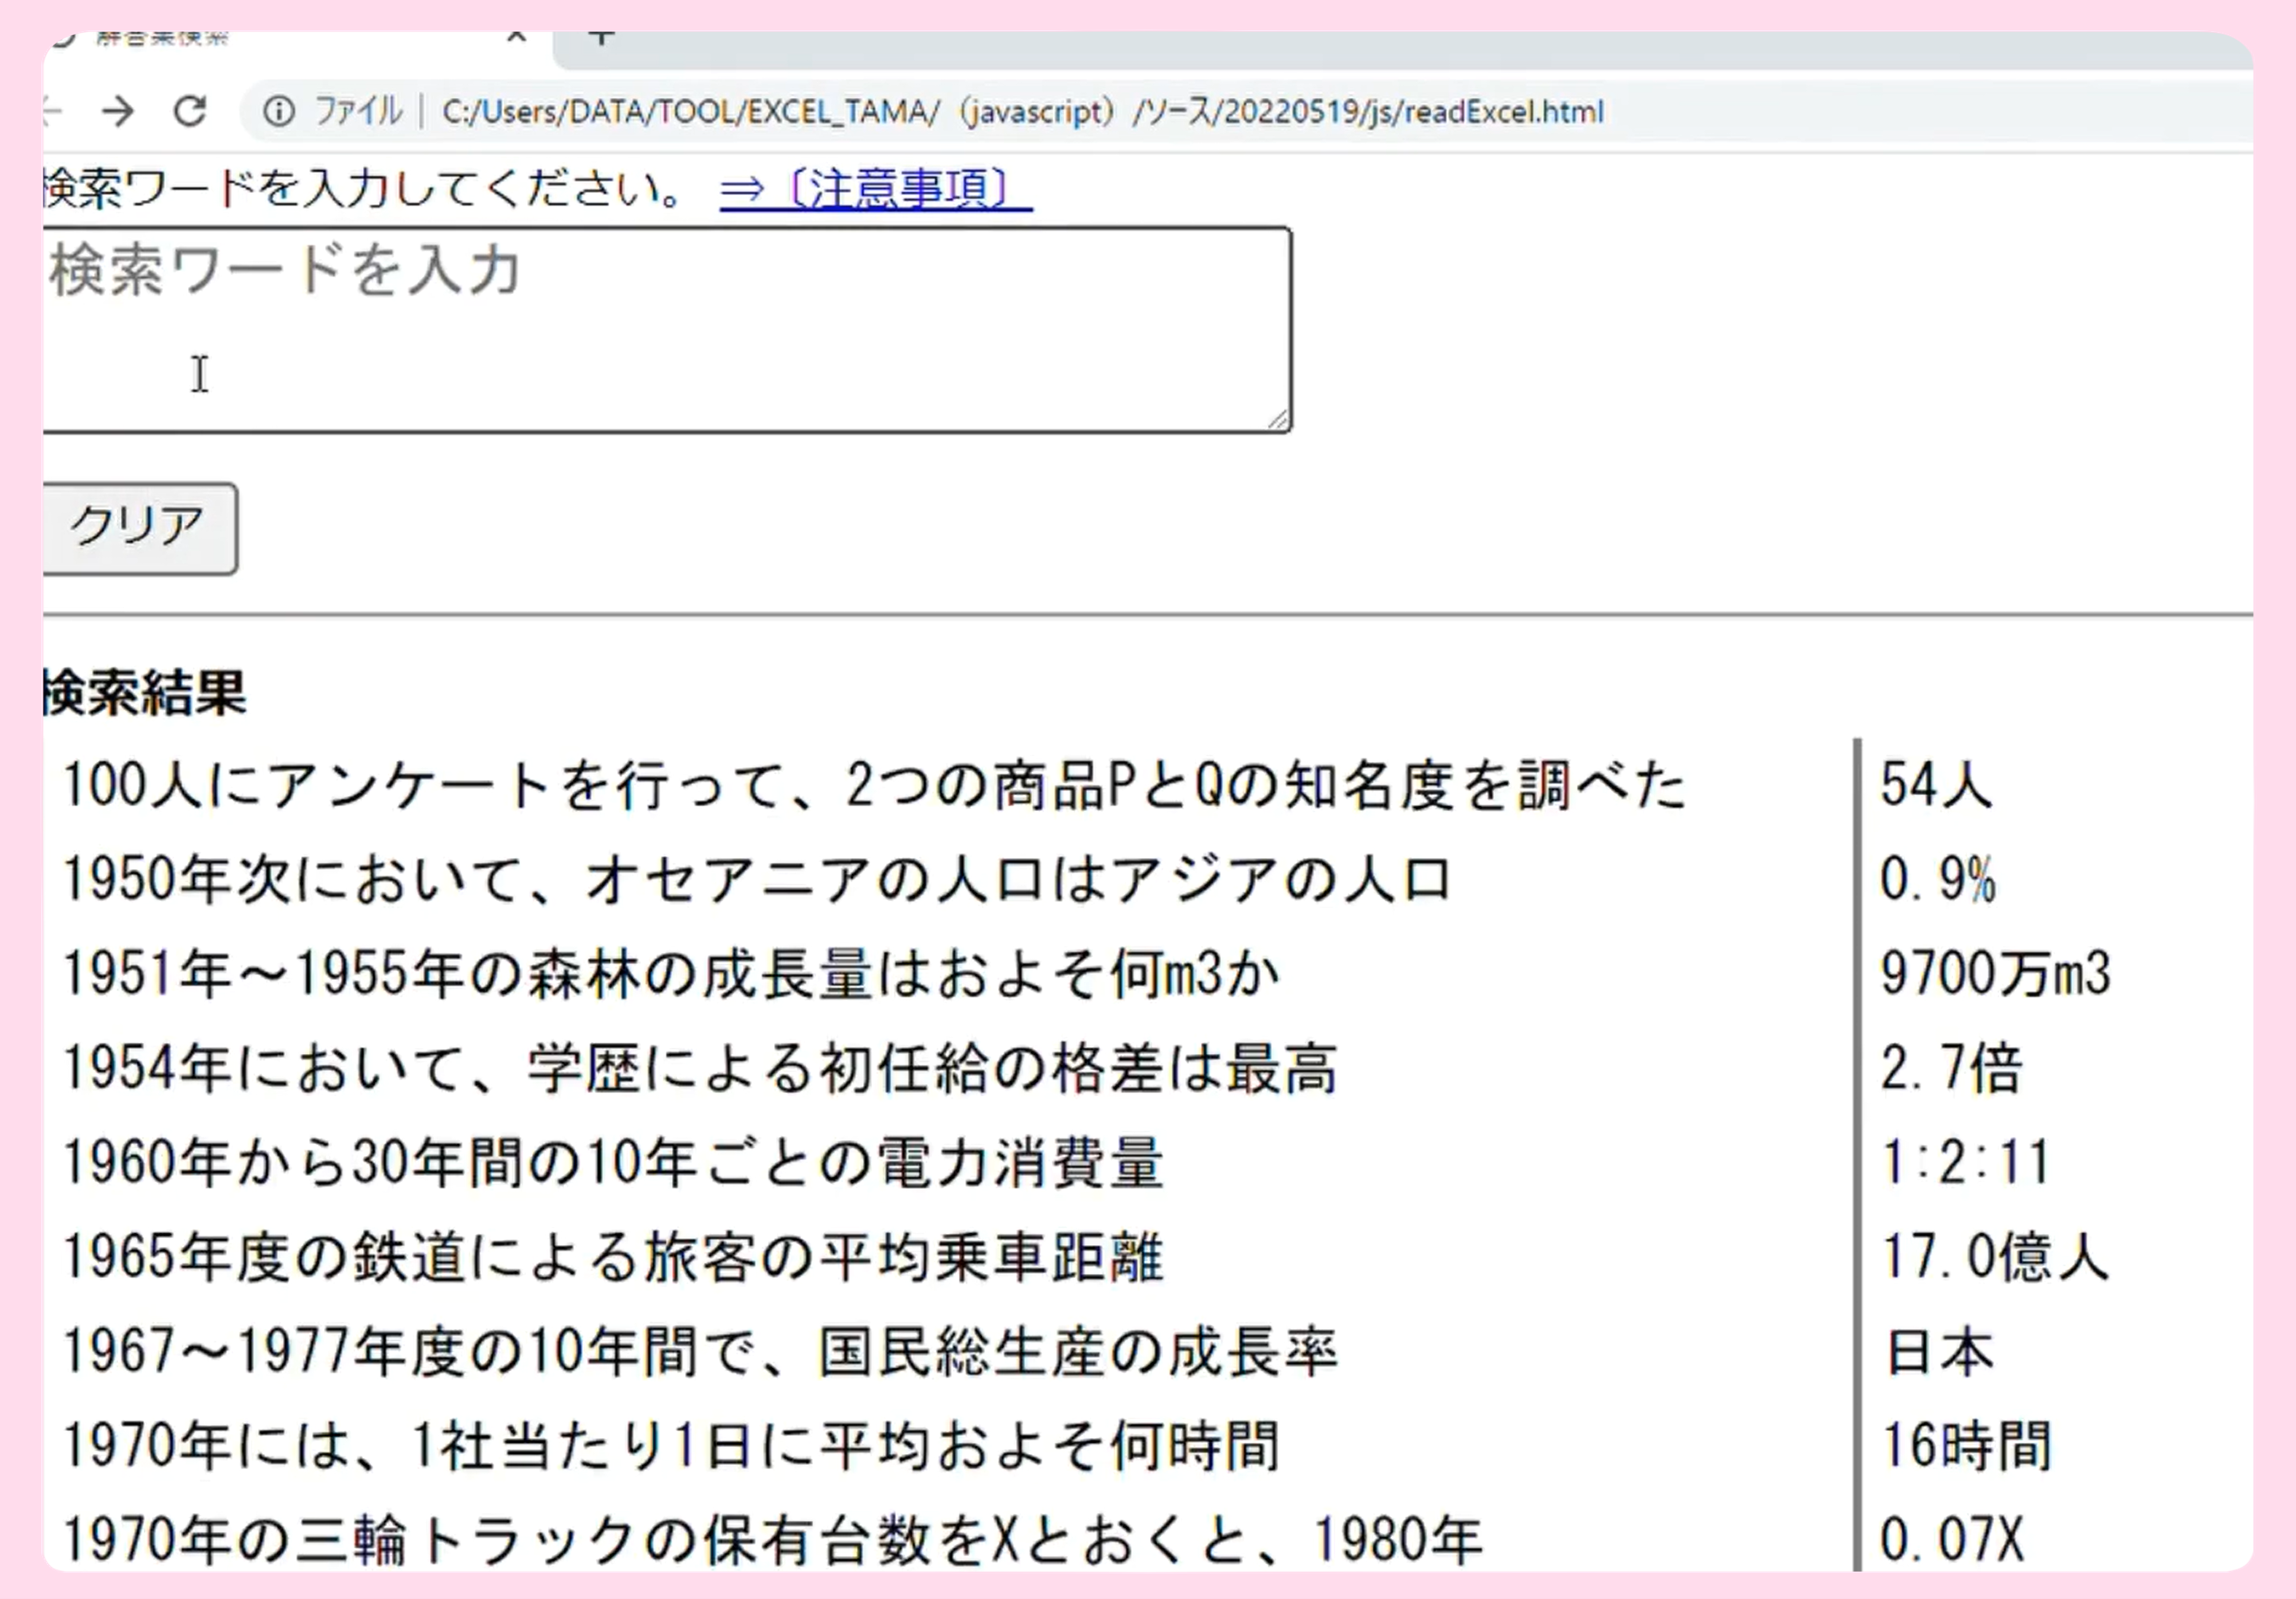This screenshot has height=1599, width=2296.
Task: Click row 1954年において、学歴による初任給
Action: click(700, 1068)
